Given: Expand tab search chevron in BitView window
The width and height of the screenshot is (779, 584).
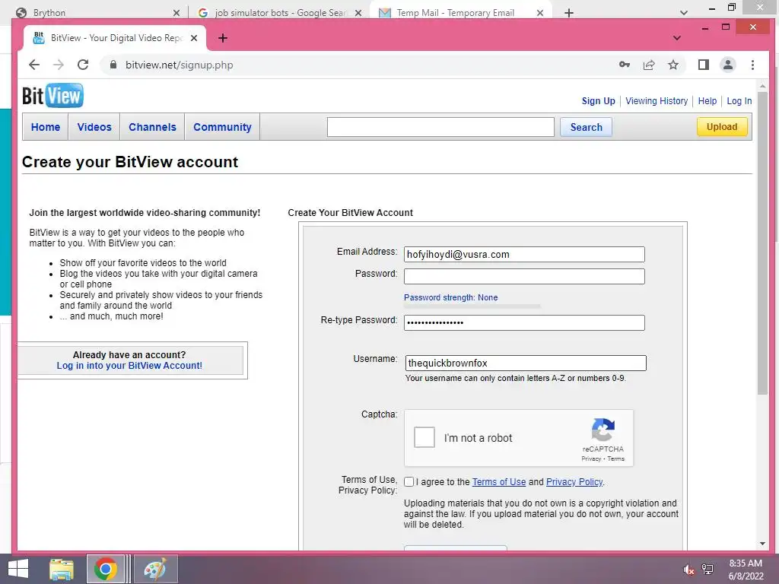Looking at the screenshot, I should (x=676, y=38).
